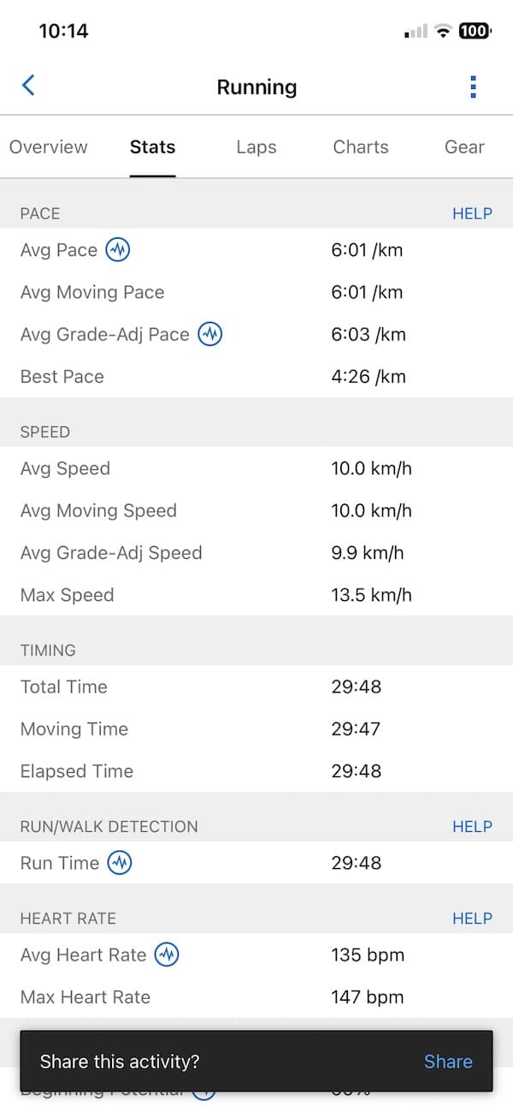Switch to the Overview tab

[49, 146]
